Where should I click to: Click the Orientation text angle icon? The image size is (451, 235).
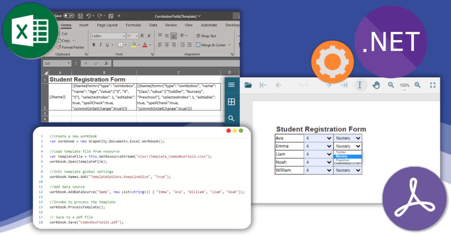pos(183,36)
